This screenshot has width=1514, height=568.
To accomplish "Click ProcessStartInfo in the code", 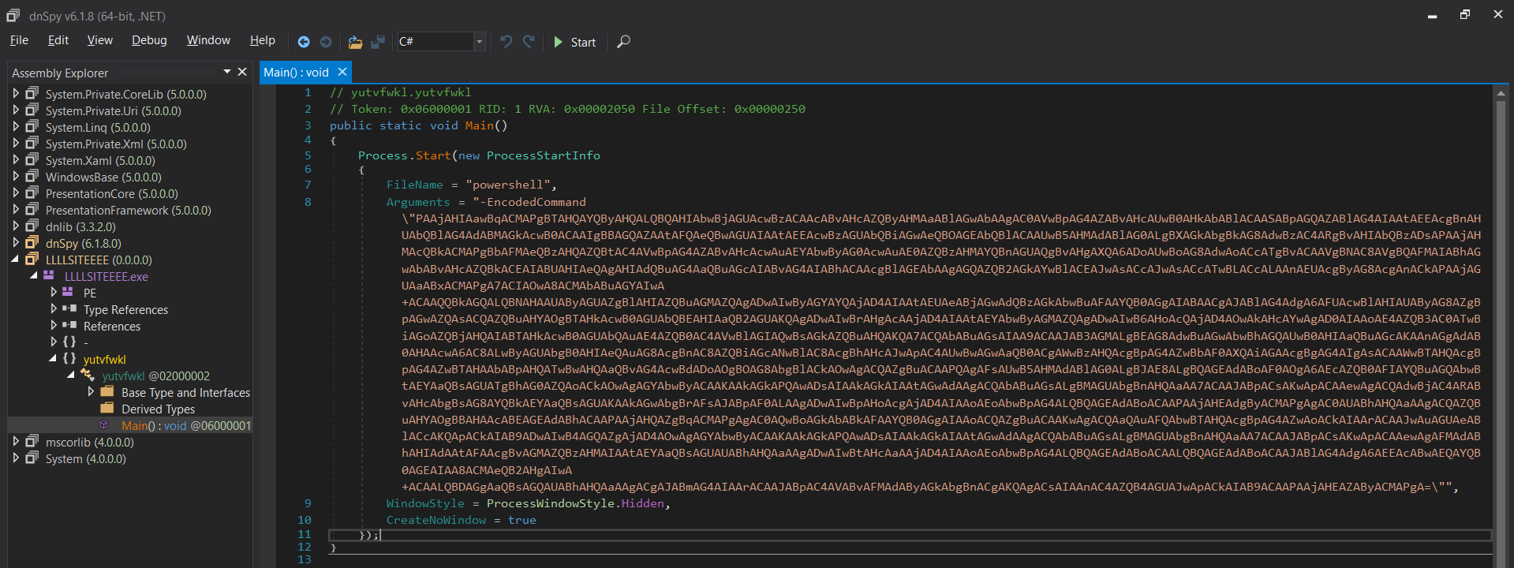I will pos(543,155).
